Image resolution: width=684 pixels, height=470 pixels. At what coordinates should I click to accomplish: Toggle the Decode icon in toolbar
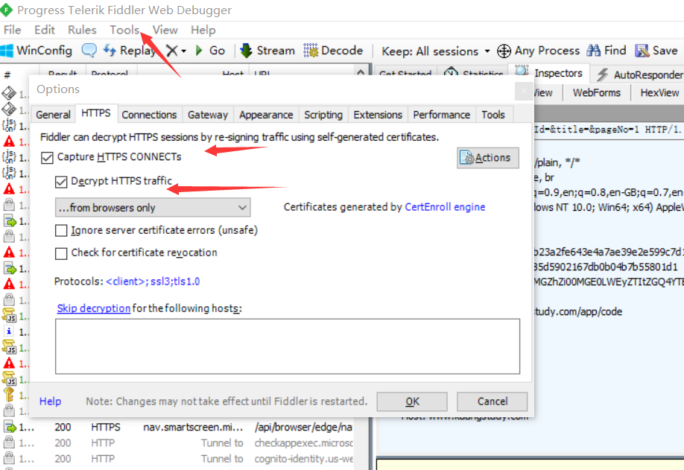coord(311,51)
